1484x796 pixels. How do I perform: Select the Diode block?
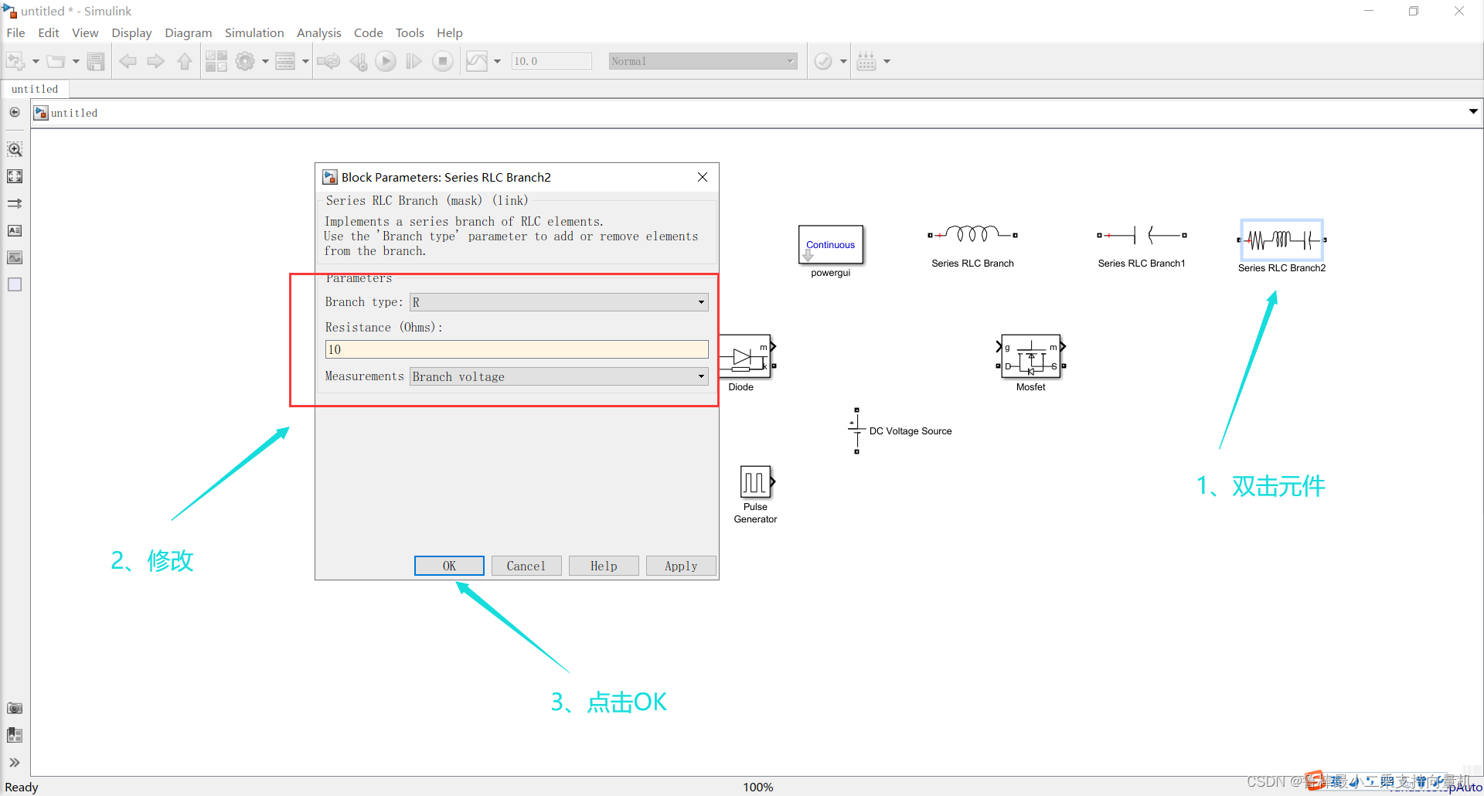point(747,356)
